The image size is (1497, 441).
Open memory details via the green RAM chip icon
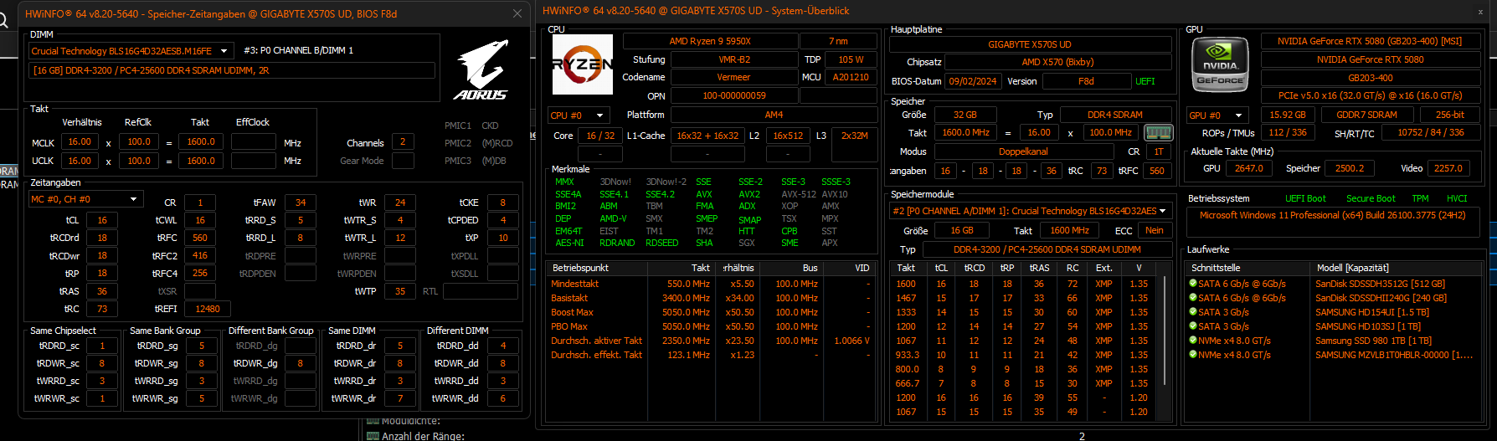coord(1159,132)
